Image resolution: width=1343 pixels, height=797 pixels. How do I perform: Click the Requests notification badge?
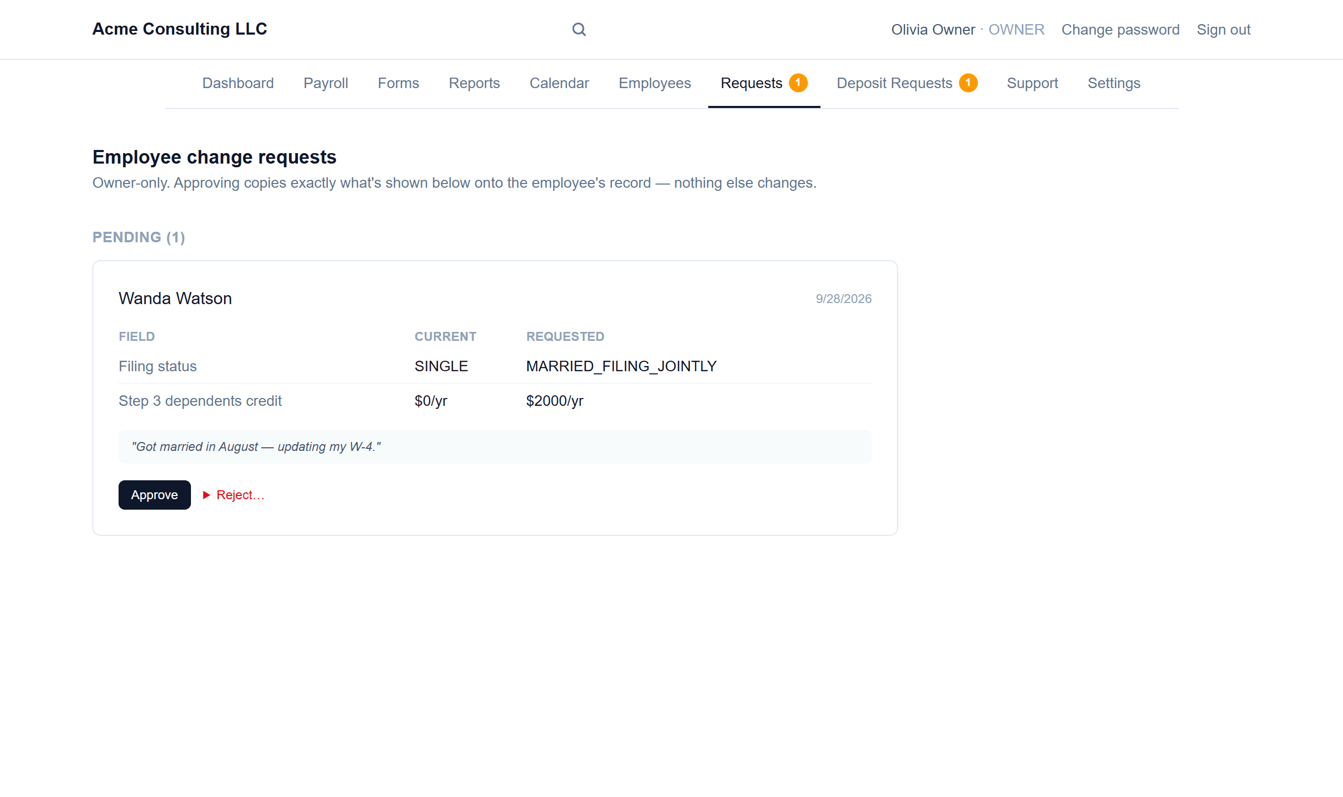pos(798,83)
